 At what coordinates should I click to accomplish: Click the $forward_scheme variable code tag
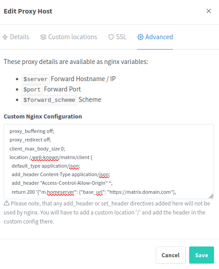49,100
